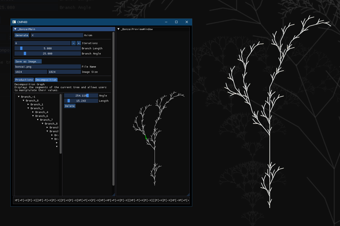Increase iterations with the plus button

click(x=79, y=43)
